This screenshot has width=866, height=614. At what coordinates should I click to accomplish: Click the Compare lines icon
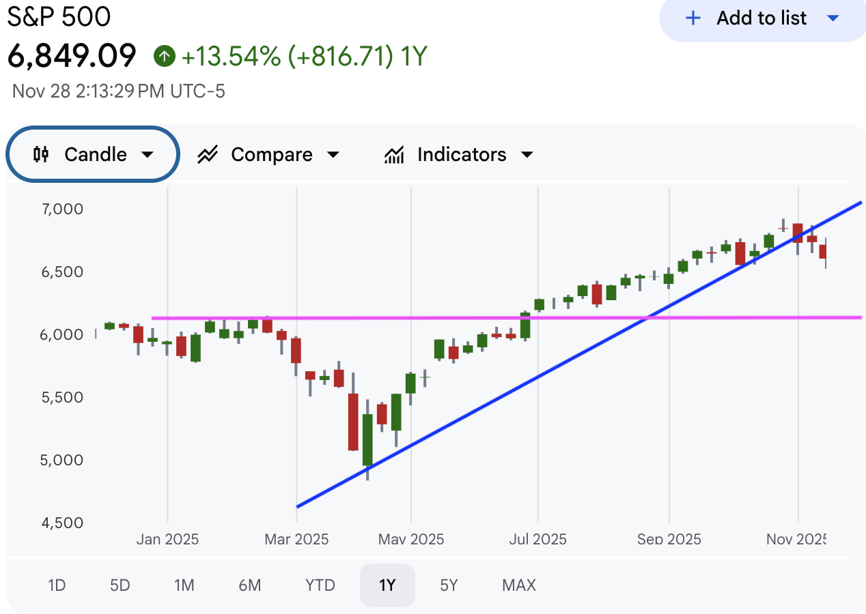coord(207,155)
